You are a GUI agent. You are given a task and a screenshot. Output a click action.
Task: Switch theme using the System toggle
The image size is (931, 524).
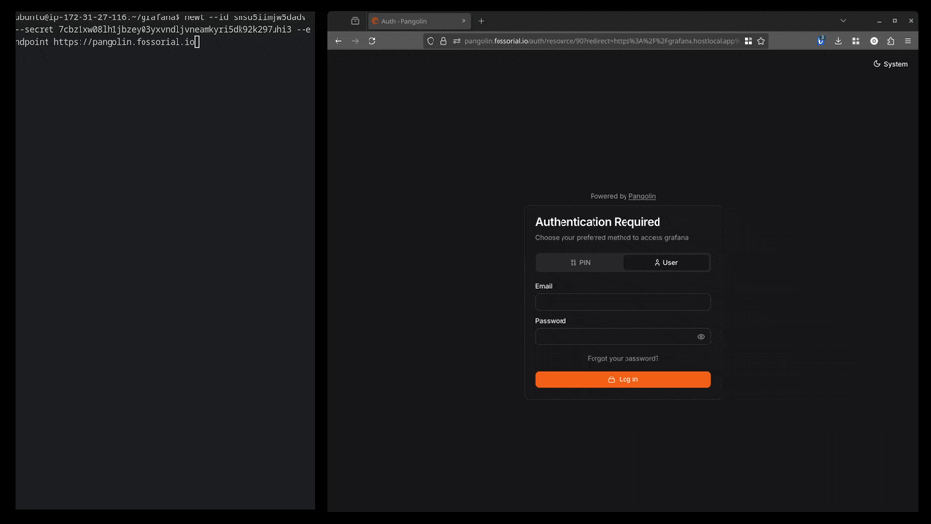889,64
